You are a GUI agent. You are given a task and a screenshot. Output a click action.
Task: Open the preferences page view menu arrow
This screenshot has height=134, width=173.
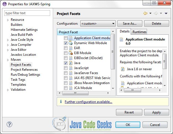(166, 13)
